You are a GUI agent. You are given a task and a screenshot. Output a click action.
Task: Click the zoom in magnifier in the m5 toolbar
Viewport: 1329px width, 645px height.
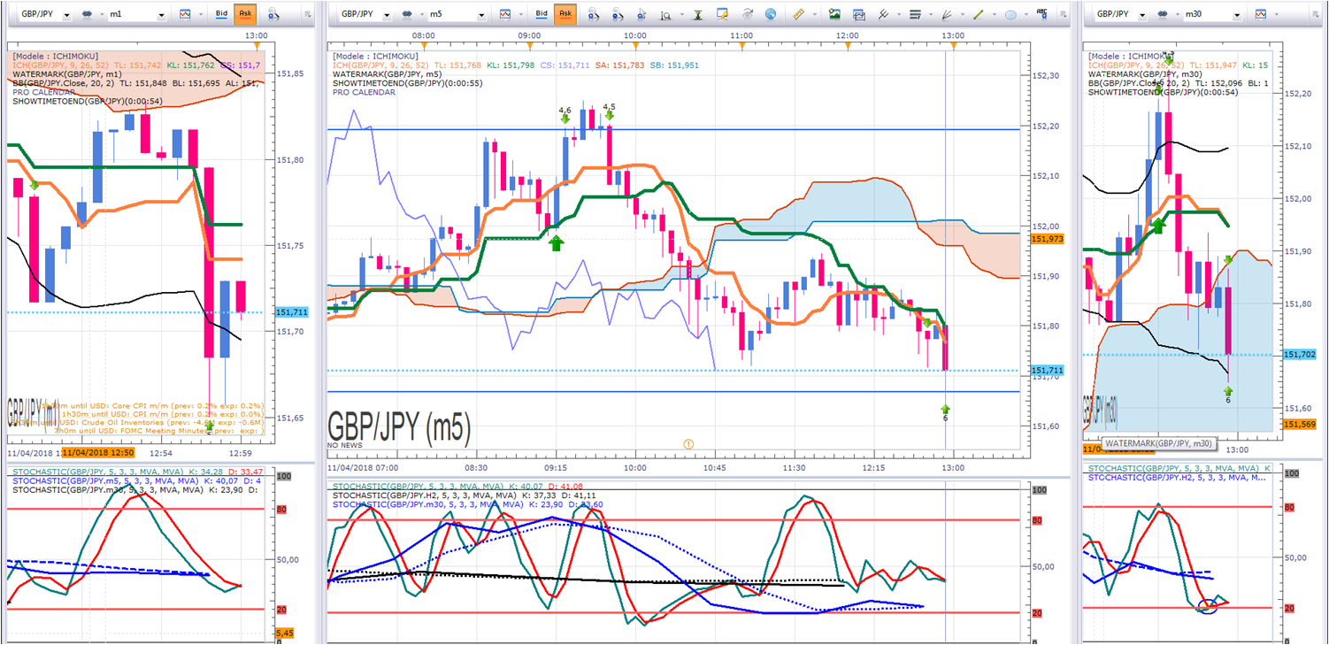click(594, 14)
